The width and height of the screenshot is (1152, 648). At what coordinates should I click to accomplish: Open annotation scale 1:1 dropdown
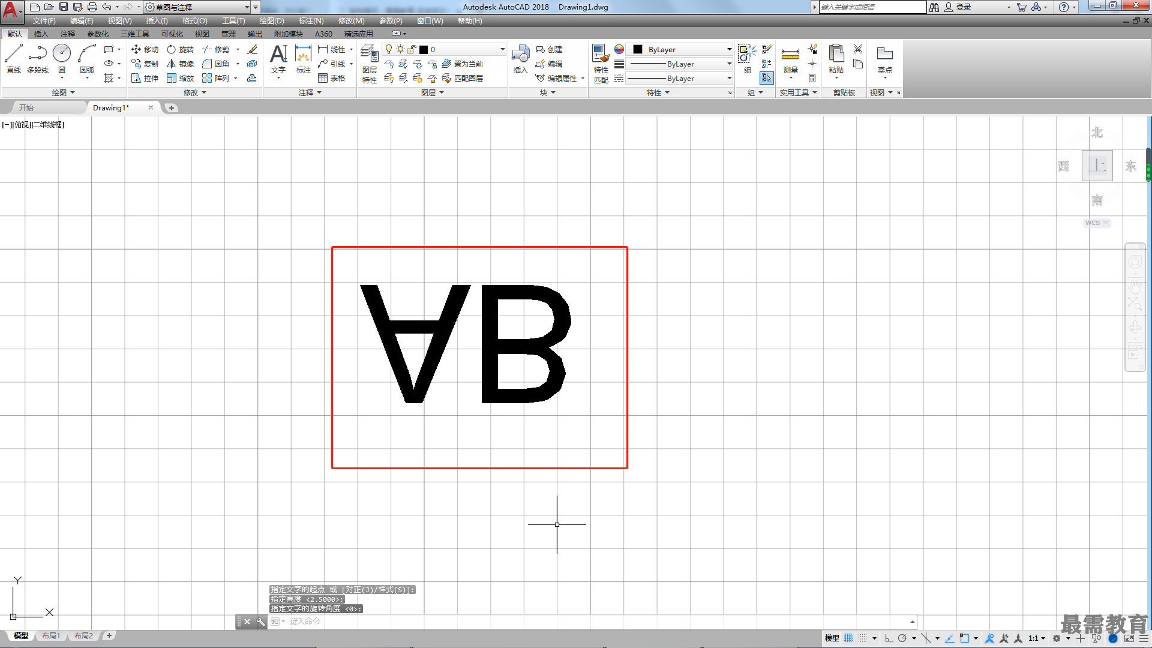click(1036, 638)
